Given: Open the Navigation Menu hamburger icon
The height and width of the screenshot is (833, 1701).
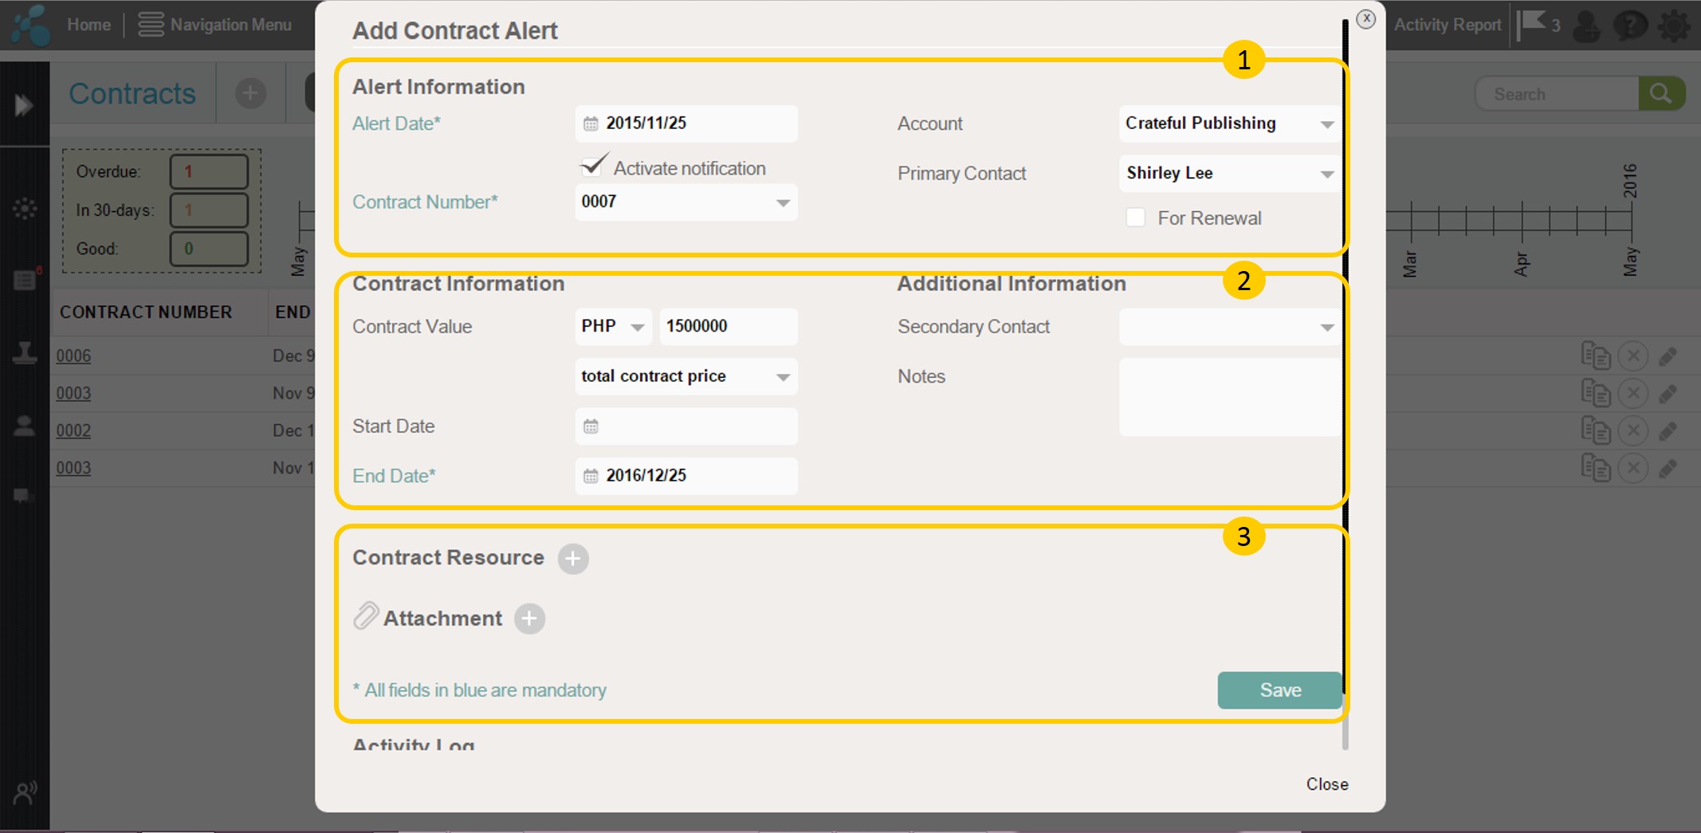Looking at the screenshot, I should tap(151, 25).
